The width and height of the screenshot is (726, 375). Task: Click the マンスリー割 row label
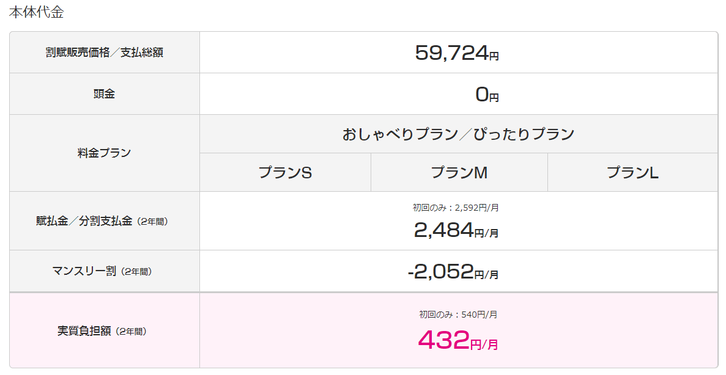tap(84, 271)
